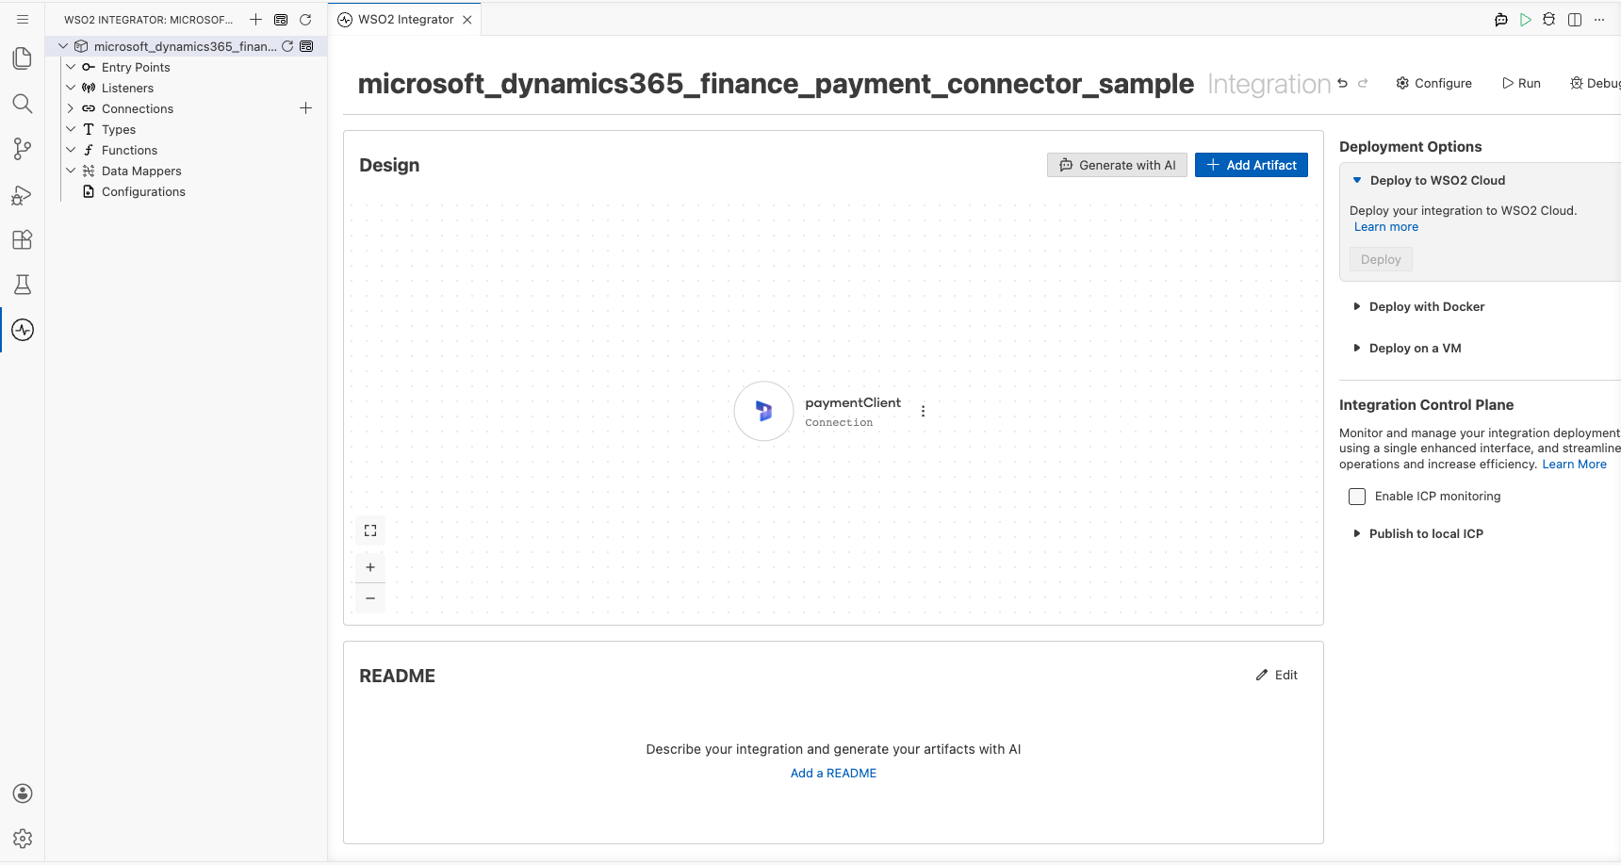The image size is (1621, 865).
Task: Open the Manage gear icon
Action: 23,839
